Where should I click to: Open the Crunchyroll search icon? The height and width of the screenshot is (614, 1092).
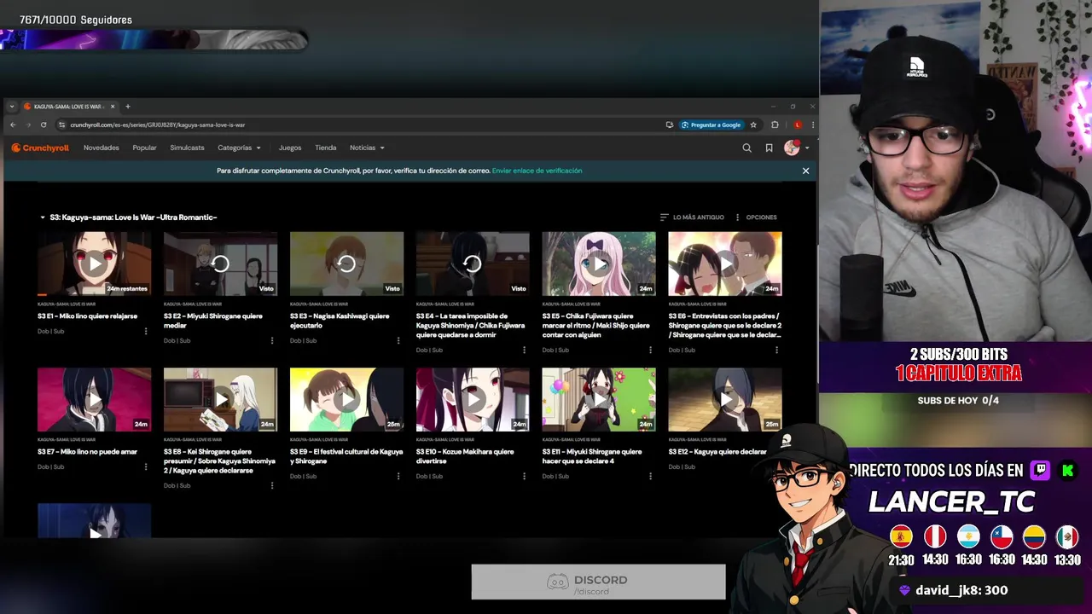(x=746, y=148)
